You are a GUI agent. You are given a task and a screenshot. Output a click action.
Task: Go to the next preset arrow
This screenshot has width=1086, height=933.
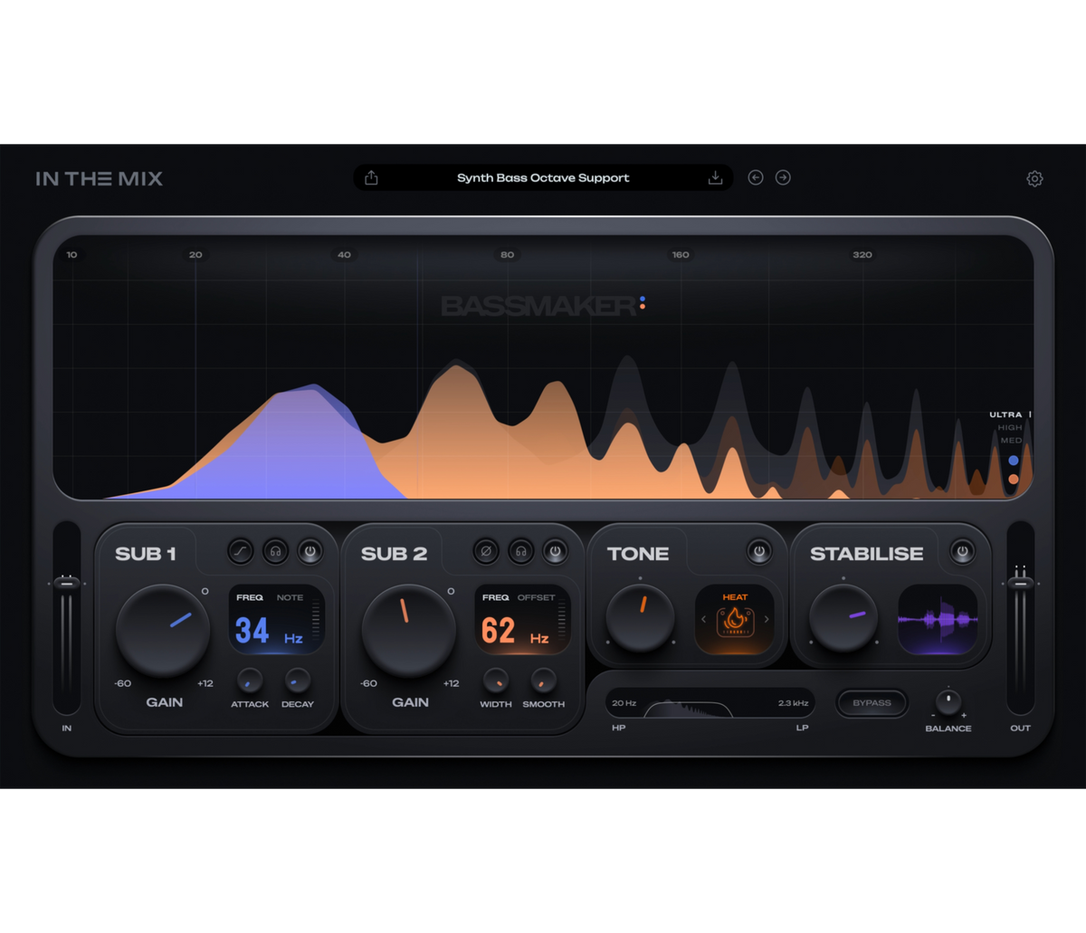[783, 177]
